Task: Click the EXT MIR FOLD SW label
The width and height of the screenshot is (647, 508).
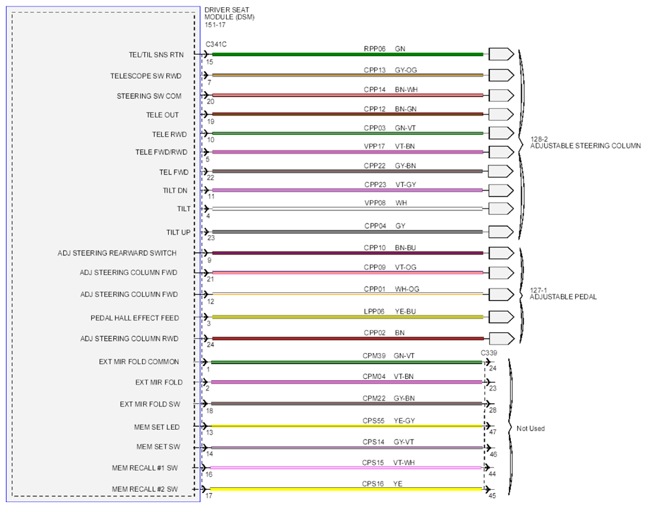Action: click(151, 404)
